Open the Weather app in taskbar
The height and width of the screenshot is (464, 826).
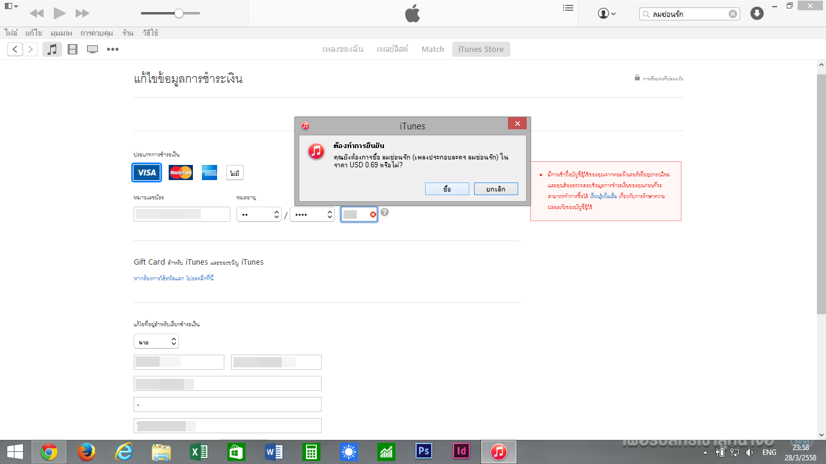coord(348,451)
